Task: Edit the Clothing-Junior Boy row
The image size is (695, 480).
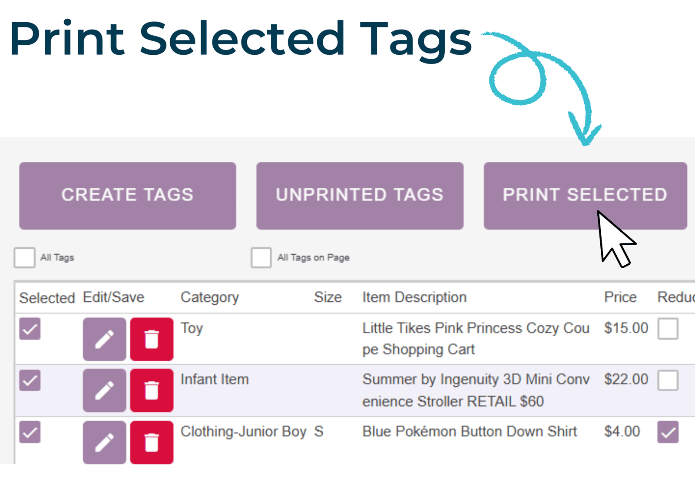Action: 105,442
